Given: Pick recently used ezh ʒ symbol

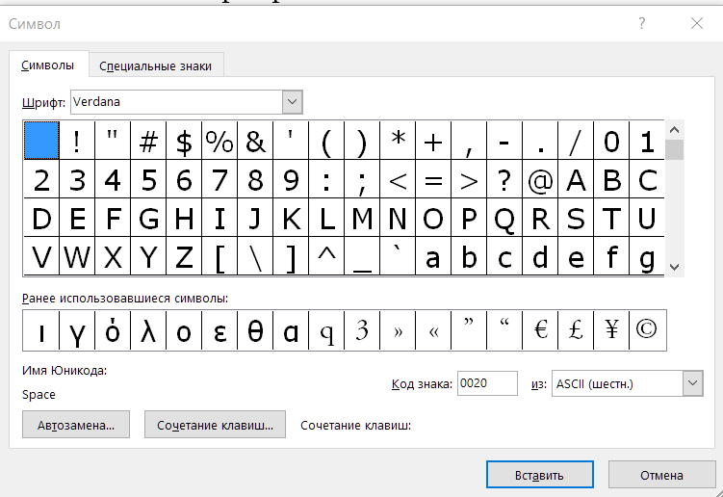Looking at the screenshot, I should [x=362, y=330].
